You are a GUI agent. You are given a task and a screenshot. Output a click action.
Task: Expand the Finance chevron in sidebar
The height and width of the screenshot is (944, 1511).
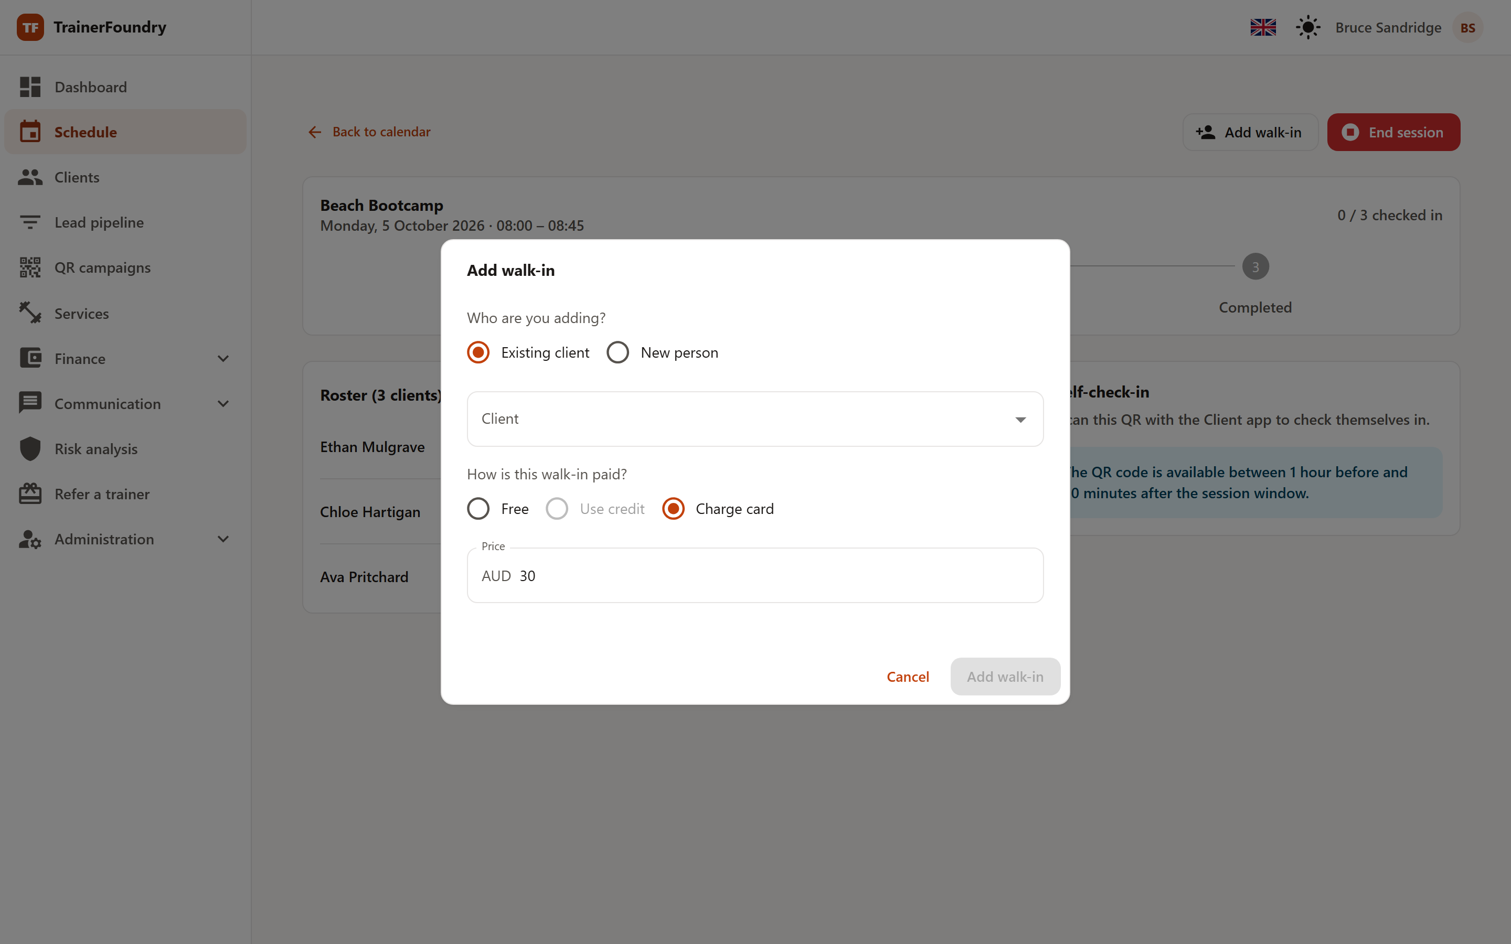point(223,358)
